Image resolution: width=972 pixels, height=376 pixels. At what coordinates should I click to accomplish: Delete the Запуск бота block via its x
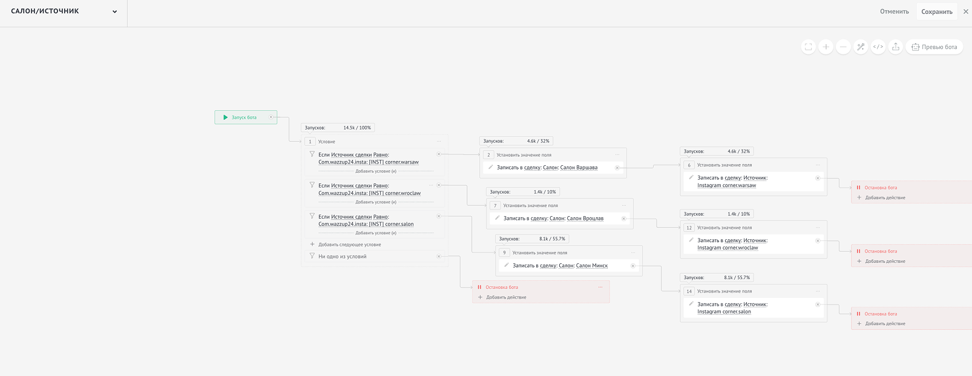[x=271, y=117]
